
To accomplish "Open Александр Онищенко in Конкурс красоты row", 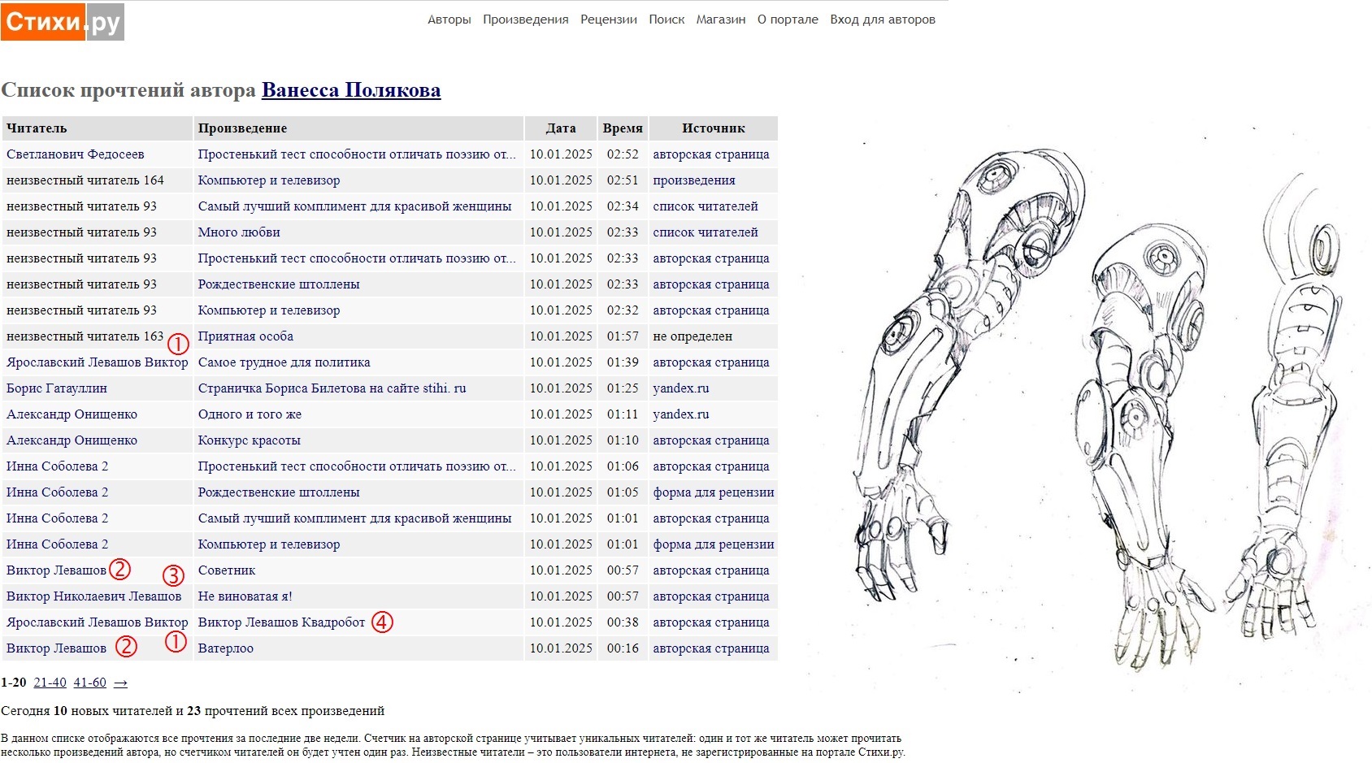I will (x=72, y=440).
